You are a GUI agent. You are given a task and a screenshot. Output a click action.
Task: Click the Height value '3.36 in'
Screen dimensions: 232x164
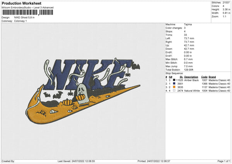pyautogui.click(x=226, y=9)
